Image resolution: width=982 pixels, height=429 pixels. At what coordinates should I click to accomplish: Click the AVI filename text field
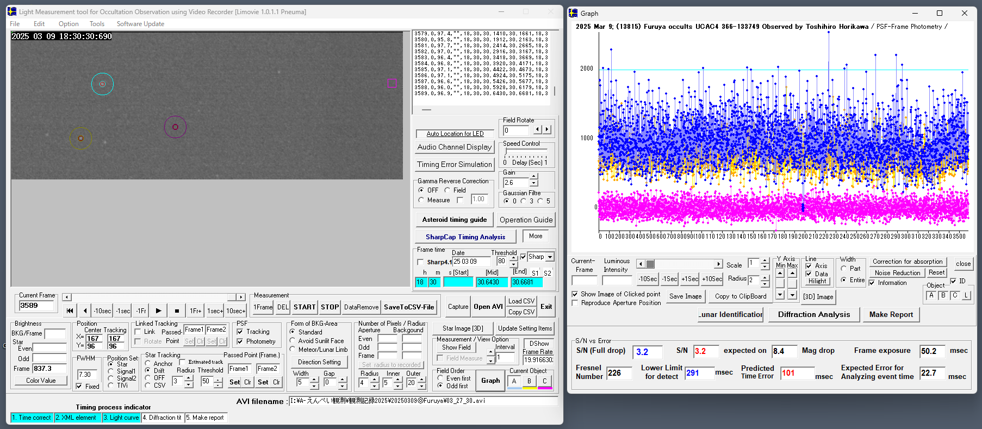pos(422,401)
